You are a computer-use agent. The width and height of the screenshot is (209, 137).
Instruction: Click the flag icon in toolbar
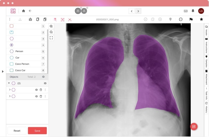coord(191,19)
